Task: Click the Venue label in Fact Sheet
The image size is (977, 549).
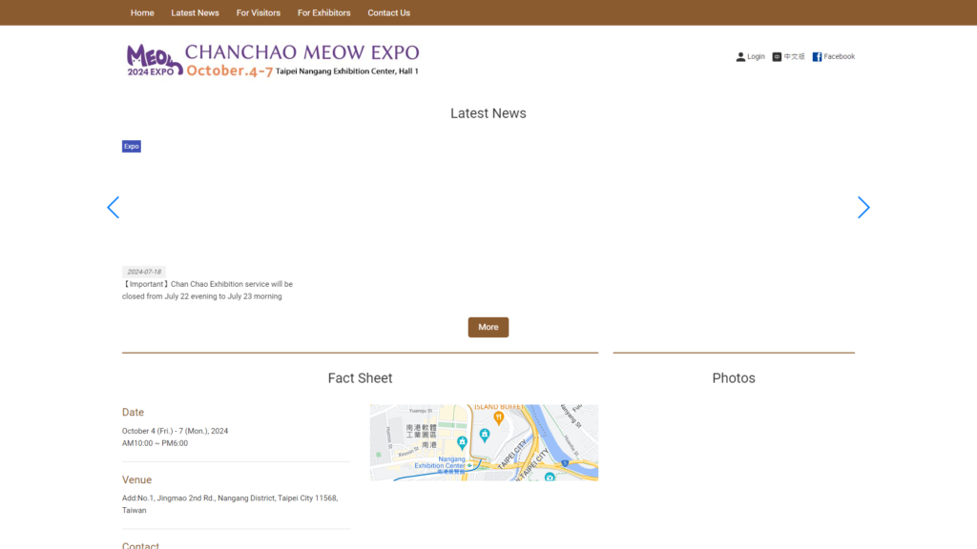Action: 136,479
